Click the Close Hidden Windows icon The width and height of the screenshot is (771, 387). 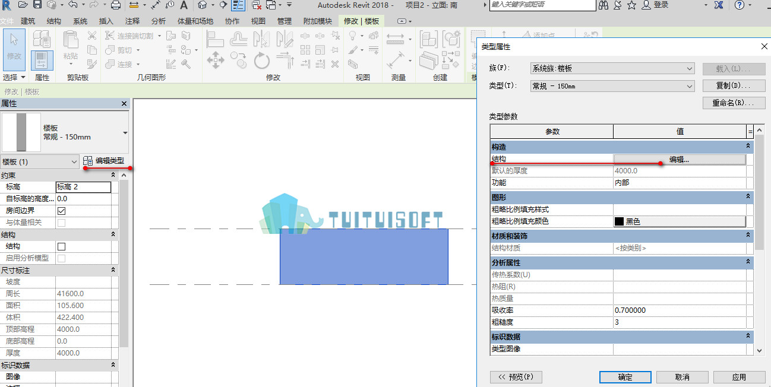coord(256,5)
